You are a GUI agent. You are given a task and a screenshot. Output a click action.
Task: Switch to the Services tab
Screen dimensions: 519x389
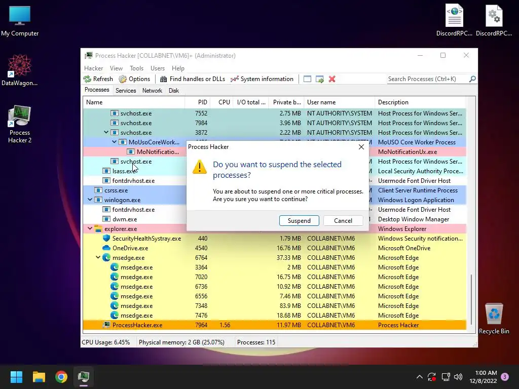[x=126, y=91]
